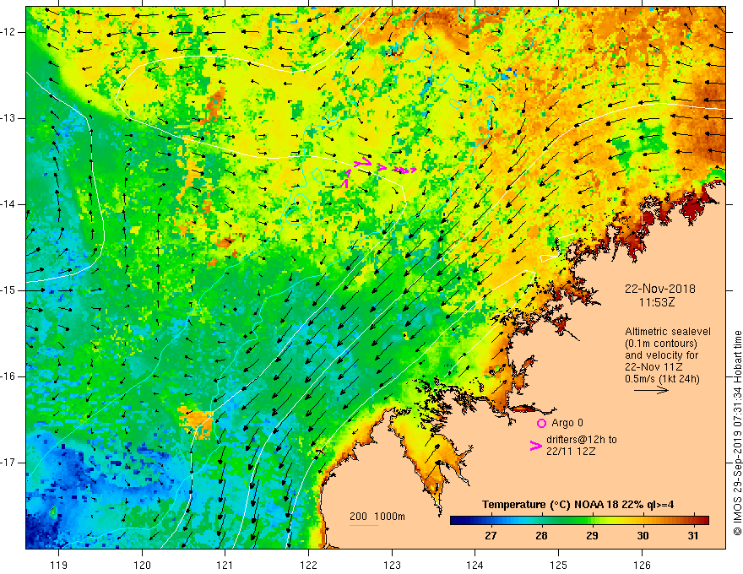Click the "22-Nov 11Z" text
Viewport: 743px width, 574px height.
click(655, 367)
